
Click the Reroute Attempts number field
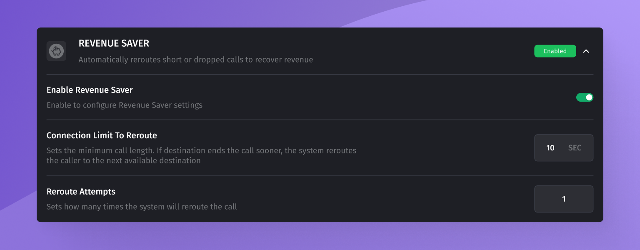click(x=564, y=199)
